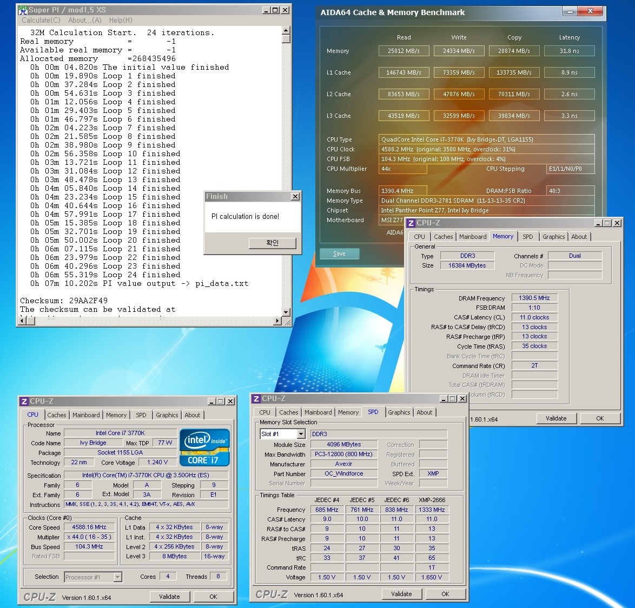This screenshot has height=608, width=635.
Task: Click Super PI horizontal scrollbar right arrow
Action: [x=277, y=321]
